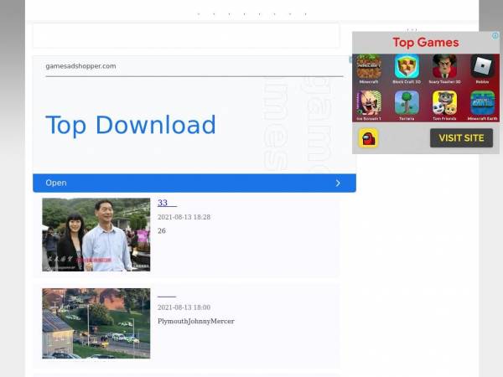Click the ad info icon on Top Games

pos(495,35)
